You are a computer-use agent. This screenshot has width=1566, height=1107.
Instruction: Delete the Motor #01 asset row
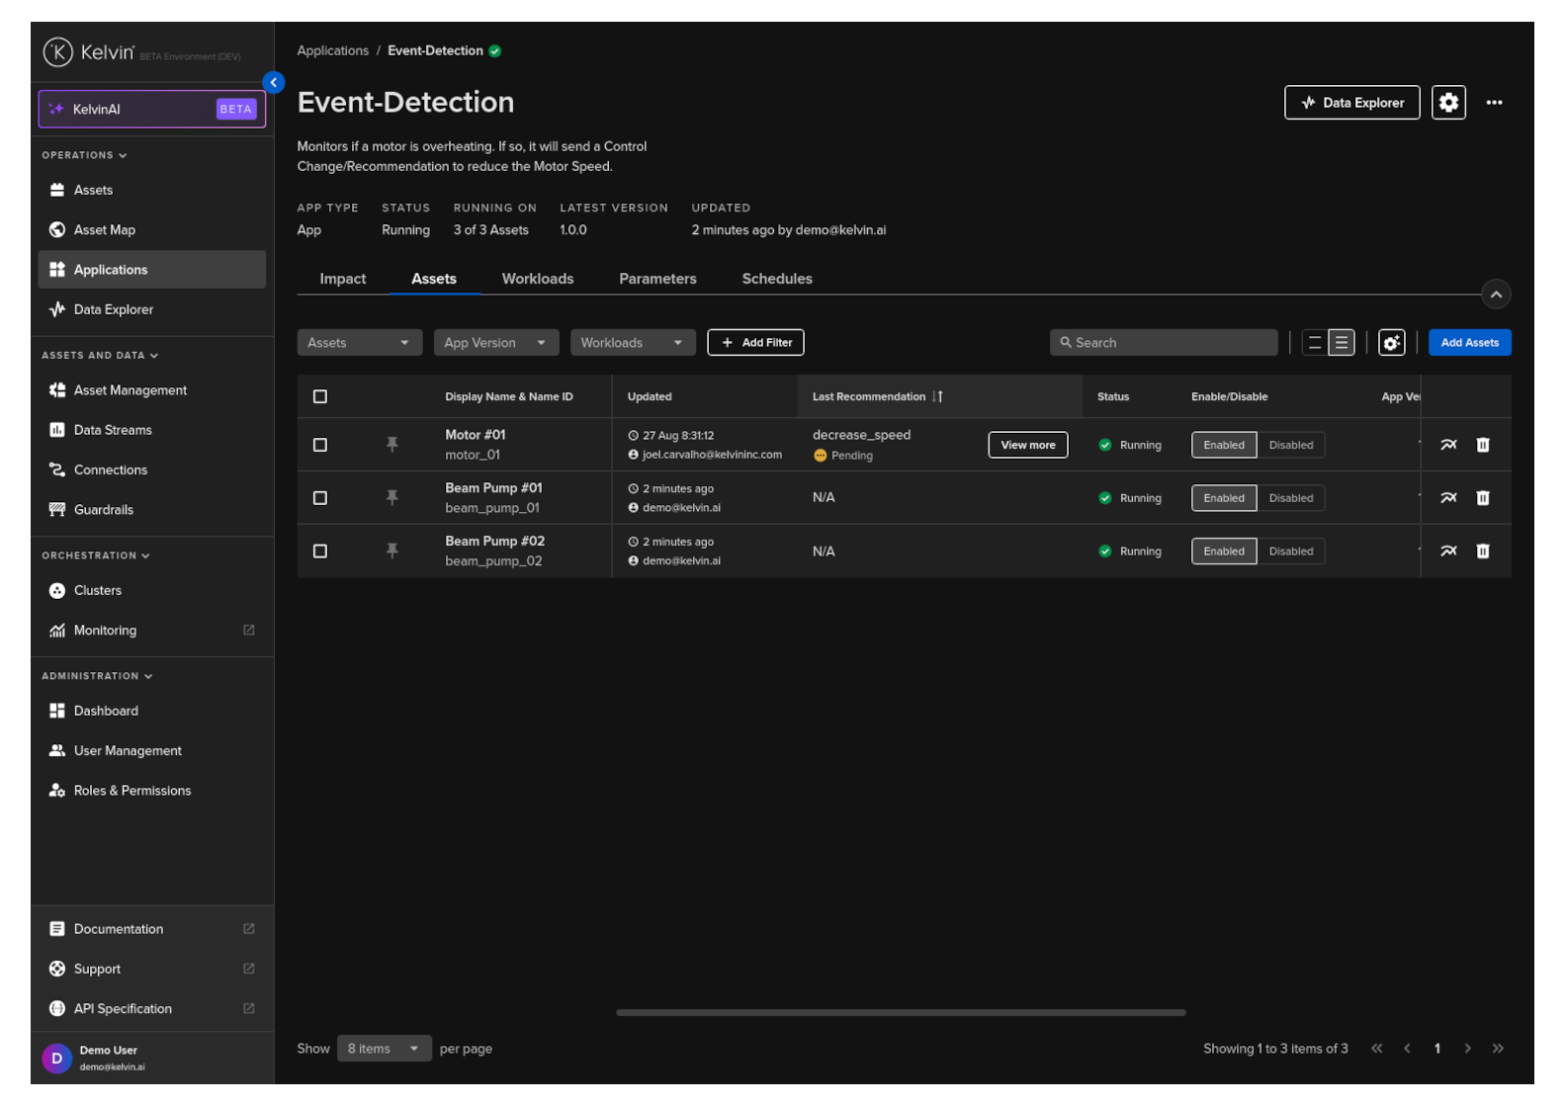(x=1483, y=445)
